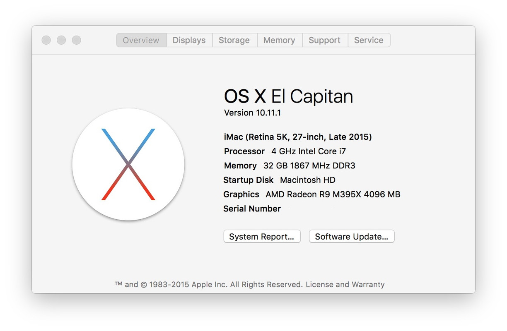Open the Service tab
This screenshot has width=507, height=331.
pos(369,40)
